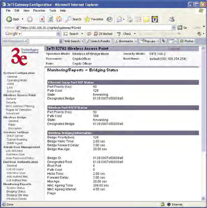This screenshot has width=207, height=208.
Task: Click the Print icon
Action: click(129, 19)
